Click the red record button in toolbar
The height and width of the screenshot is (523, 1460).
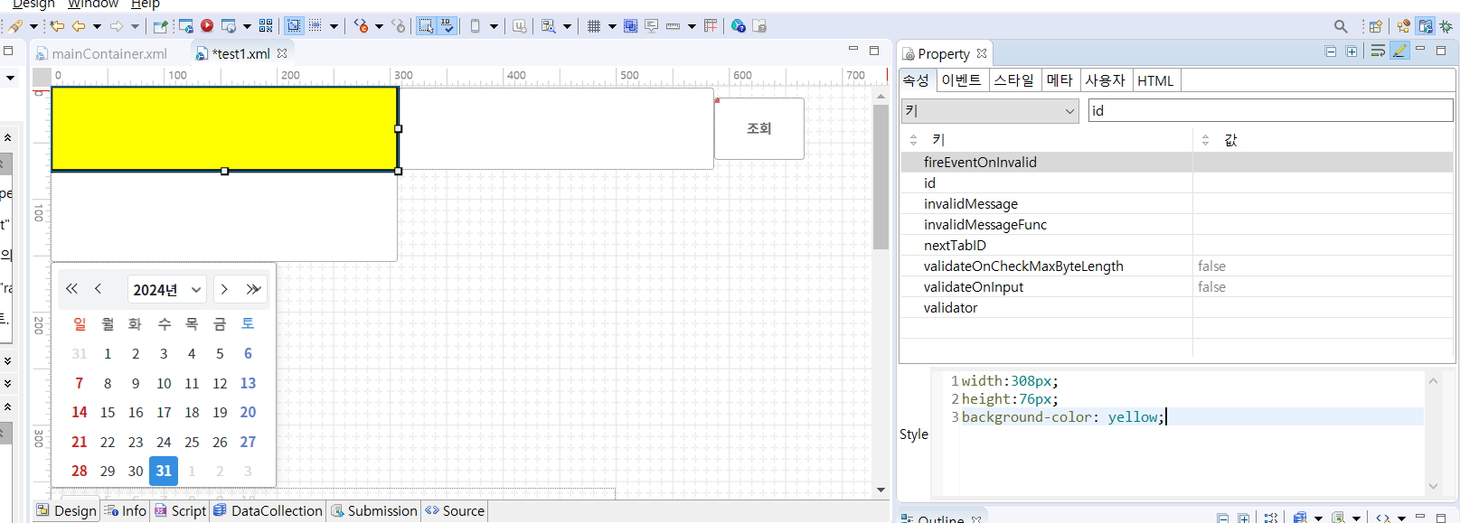[x=207, y=26]
